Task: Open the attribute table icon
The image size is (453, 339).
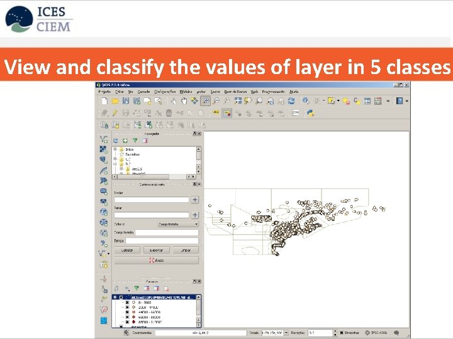Action: 367,101
